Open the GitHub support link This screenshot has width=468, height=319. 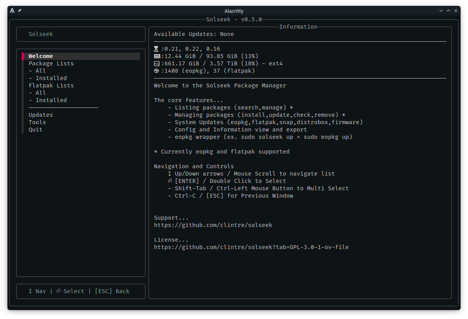pyautogui.click(x=213, y=225)
